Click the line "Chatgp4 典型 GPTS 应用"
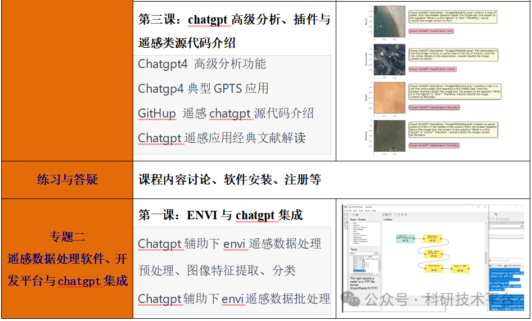532x321 pixels. pos(203,89)
